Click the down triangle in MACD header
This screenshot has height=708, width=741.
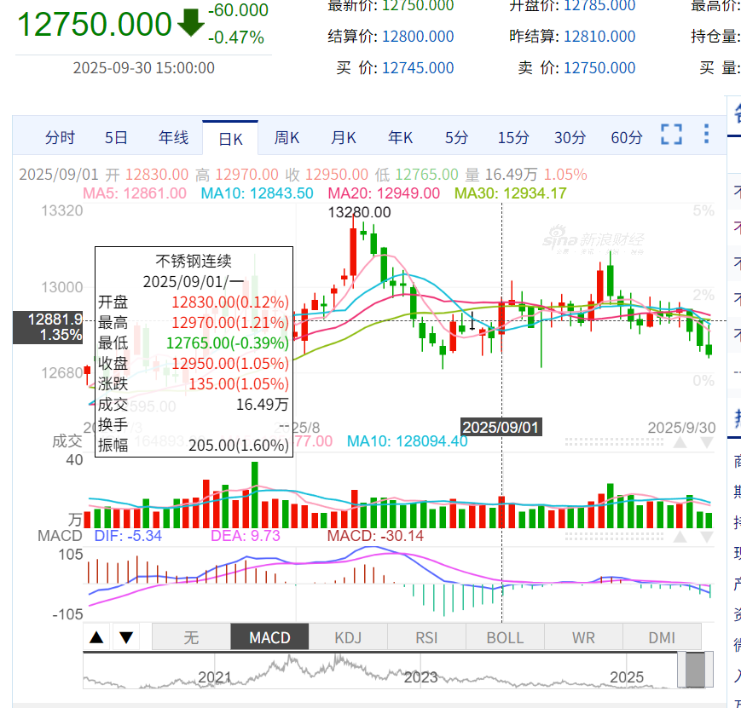point(707,537)
